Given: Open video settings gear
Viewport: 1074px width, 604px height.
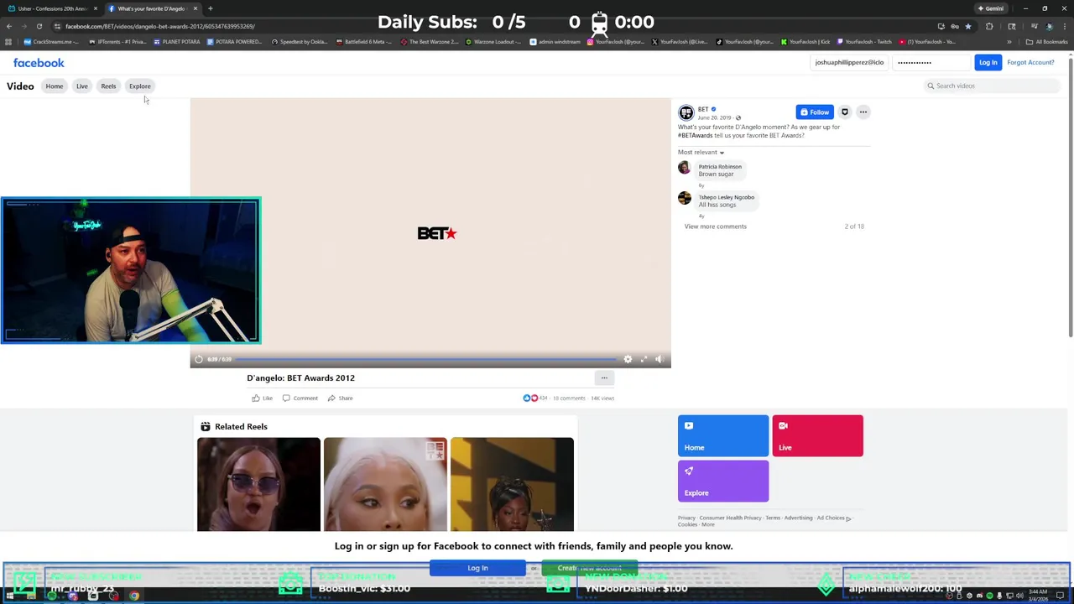Looking at the screenshot, I should [628, 359].
